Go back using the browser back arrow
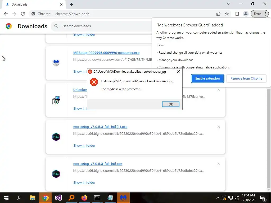This screenshot has width=271, height=203. click(6, 14)
